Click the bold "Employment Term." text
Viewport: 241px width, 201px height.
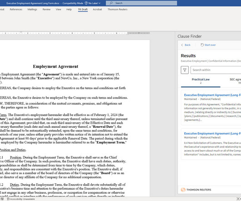tap(111, 142)
